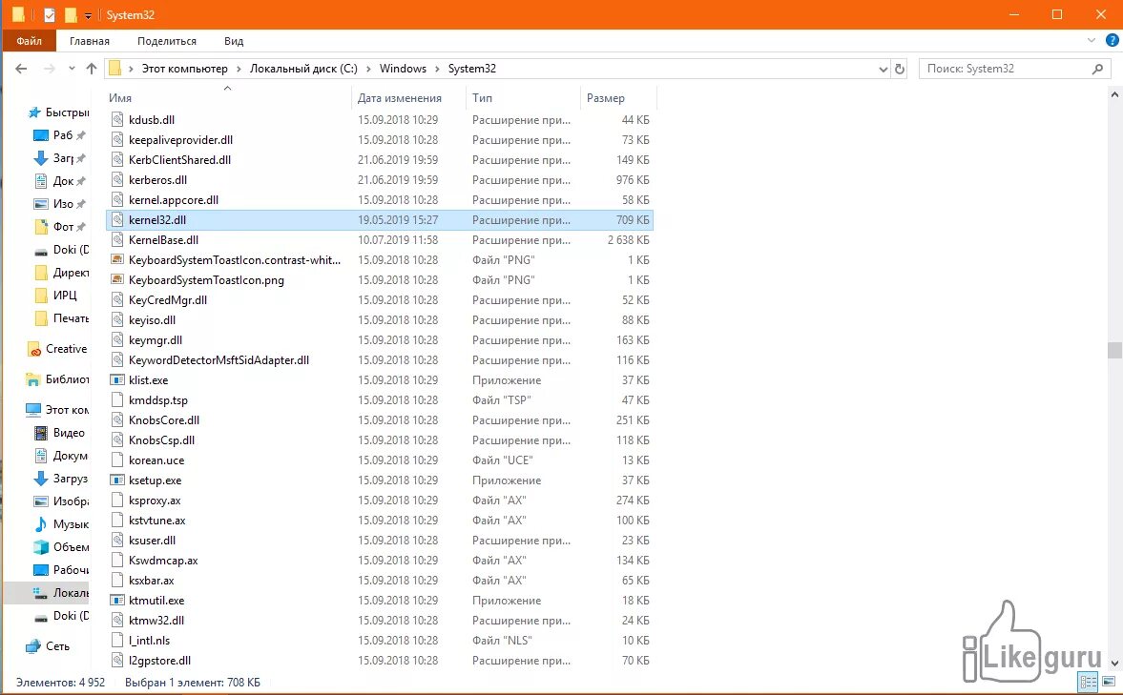Open the ИРЦ folder in sidebar
Image resolution: width=1123 pixels, height=695 pixels.
tap(56, 296)
